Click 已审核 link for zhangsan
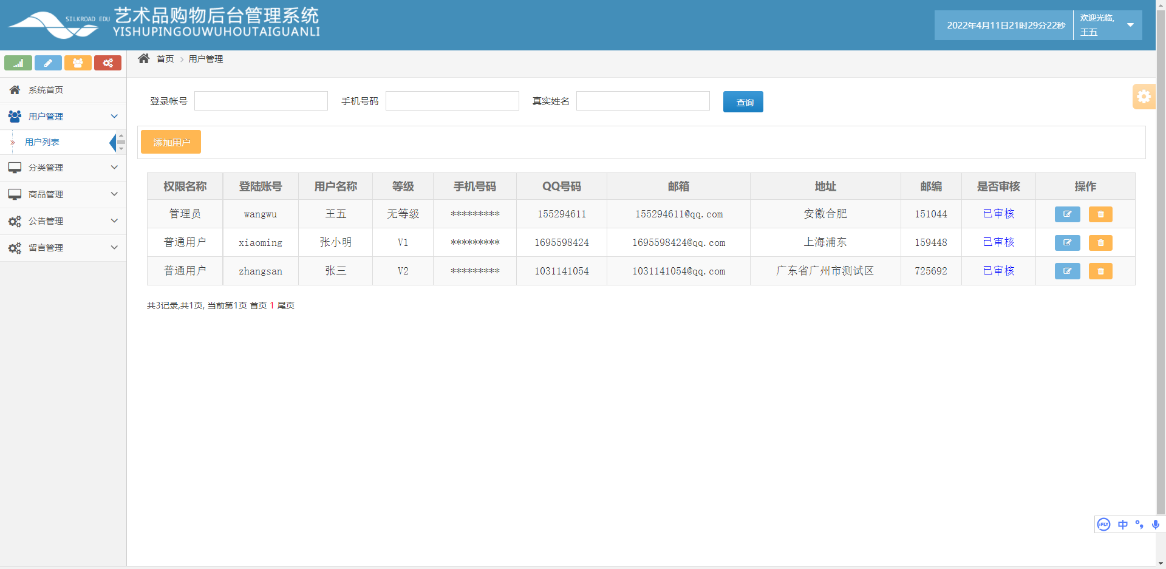The height and width of the screenshot is (569, 1166). (x=998, y=271)
